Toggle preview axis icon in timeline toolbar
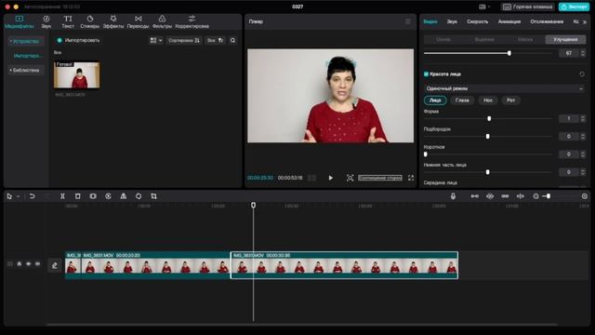Screen dimensions: 595x335 (521, 196)
